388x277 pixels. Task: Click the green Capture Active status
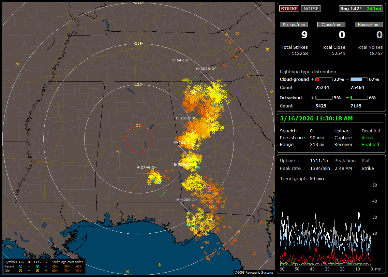click(x=368, y=138)
